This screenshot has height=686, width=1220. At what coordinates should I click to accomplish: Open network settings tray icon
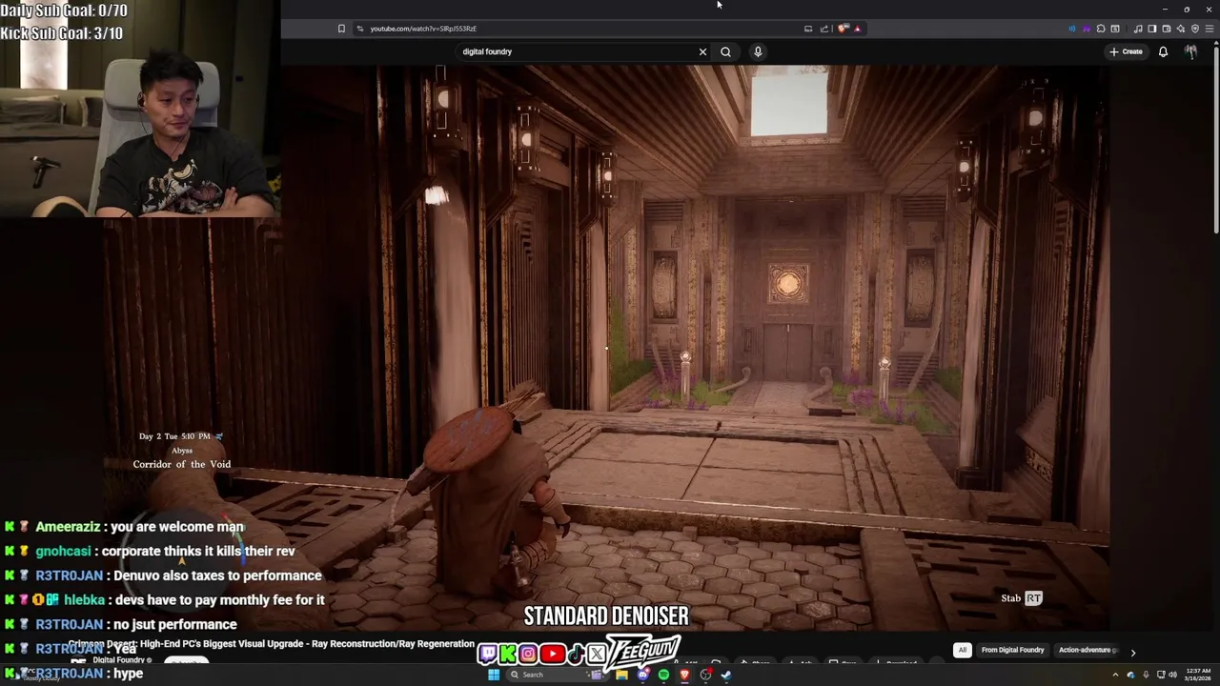pyautogui.click(x=1160, y=675)
